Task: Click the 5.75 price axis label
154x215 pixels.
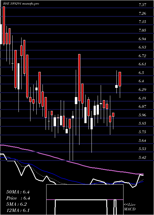Action: pos(142,132)
